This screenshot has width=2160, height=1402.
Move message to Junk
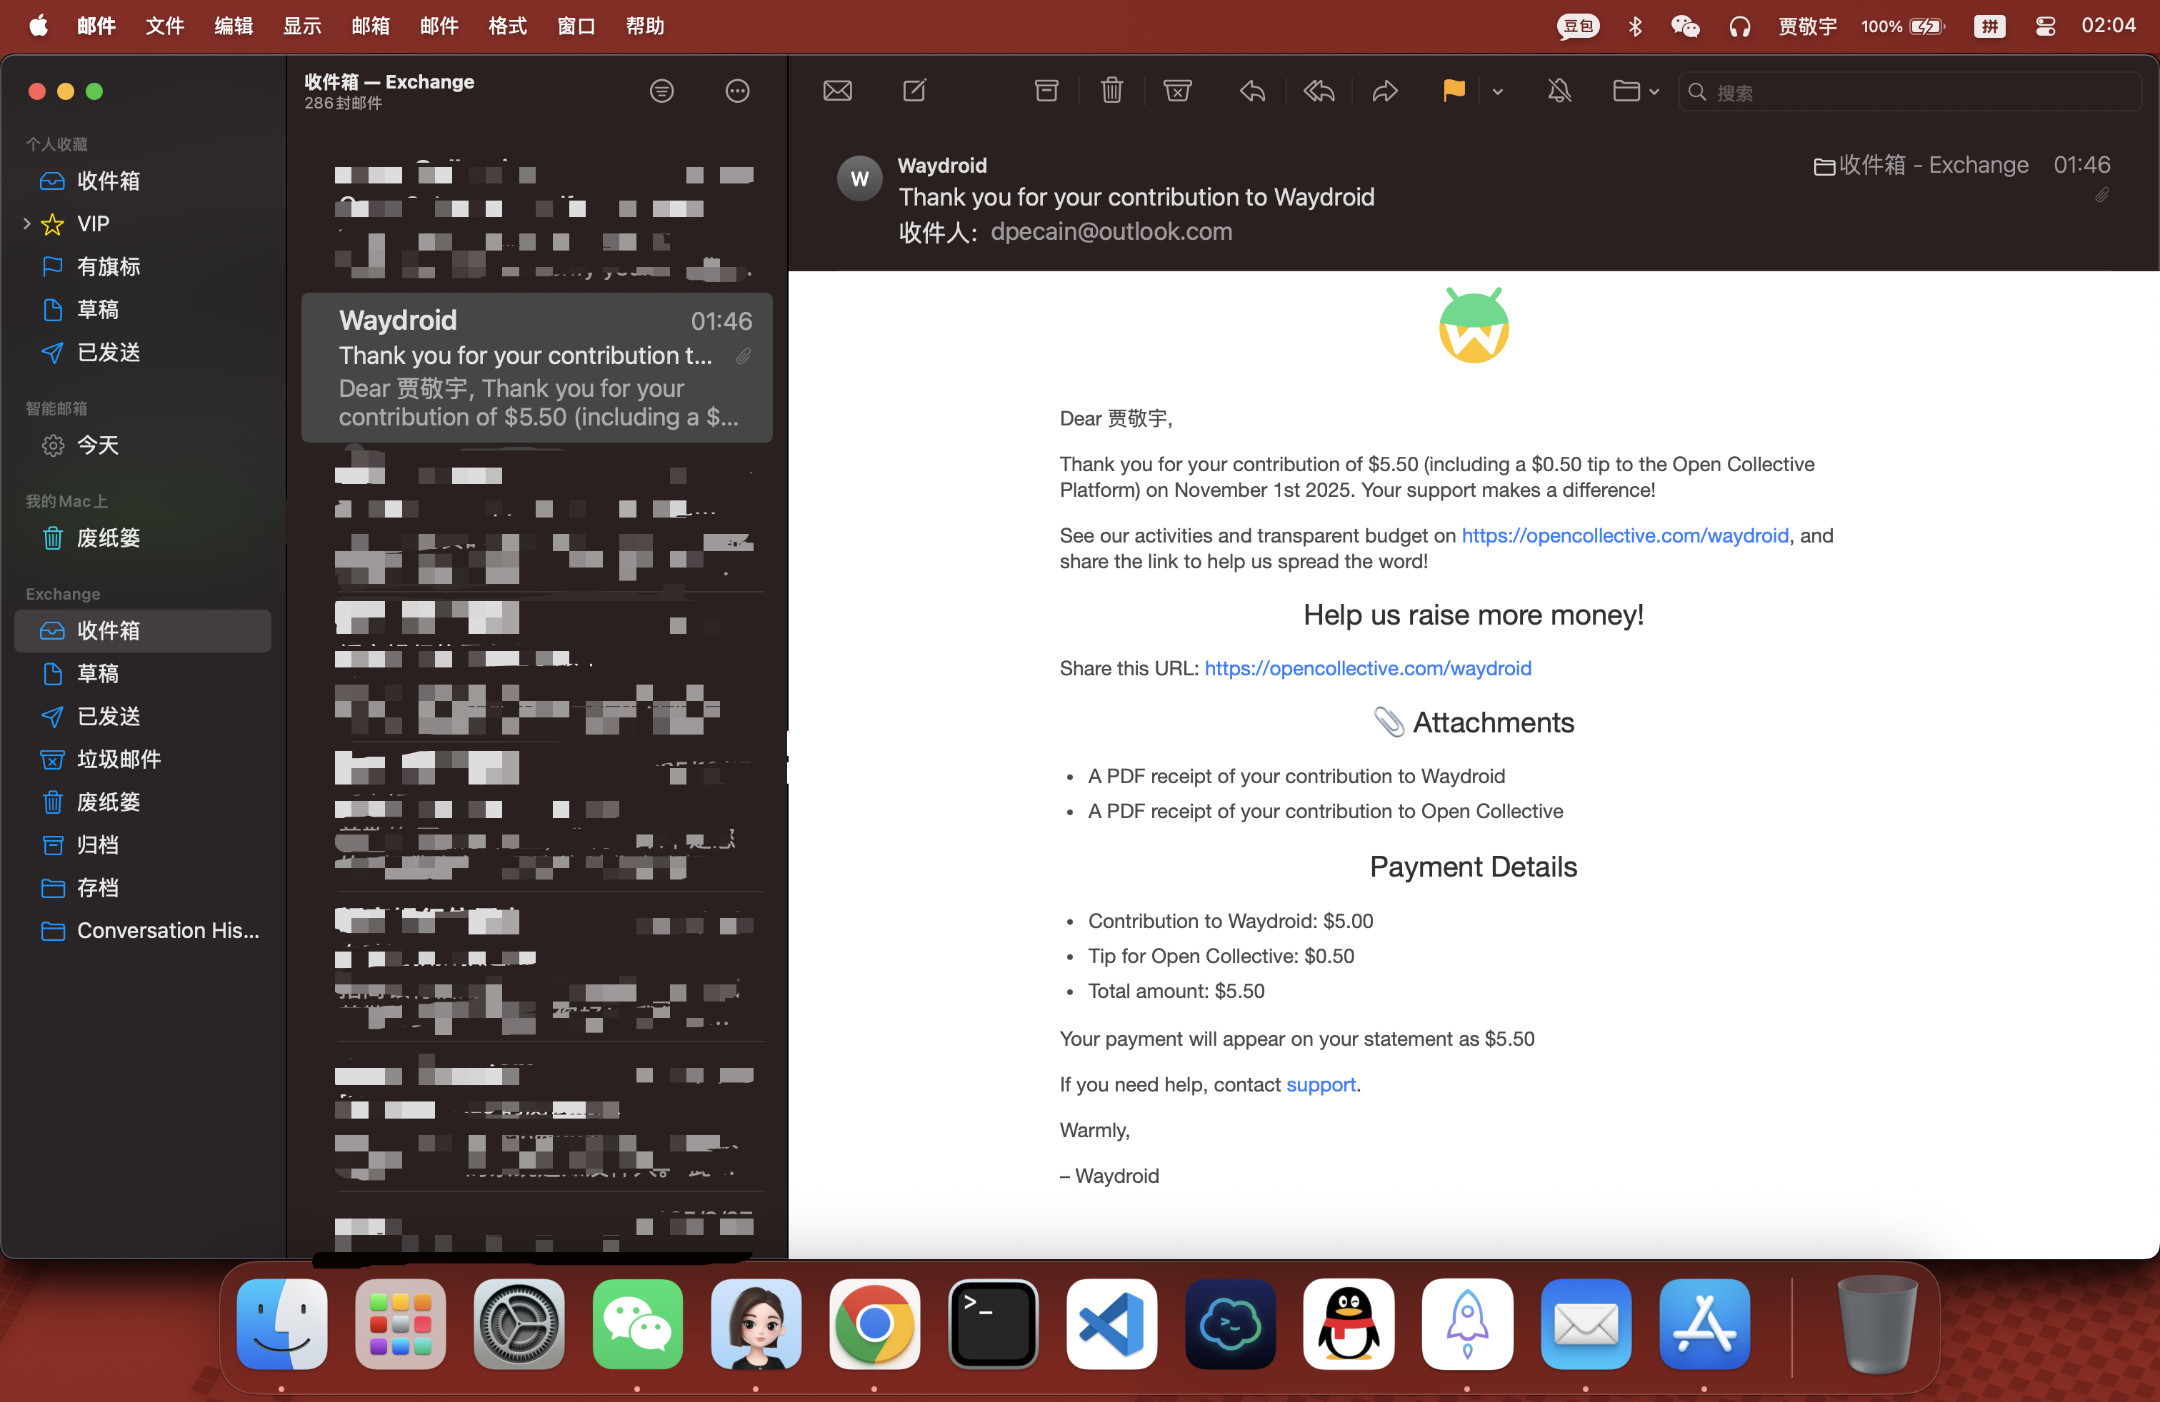click(1177, 91)
